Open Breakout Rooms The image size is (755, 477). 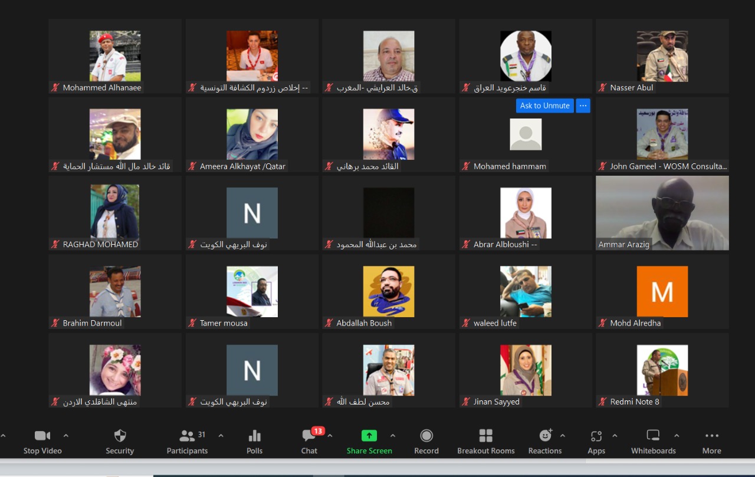pos(485,436)
